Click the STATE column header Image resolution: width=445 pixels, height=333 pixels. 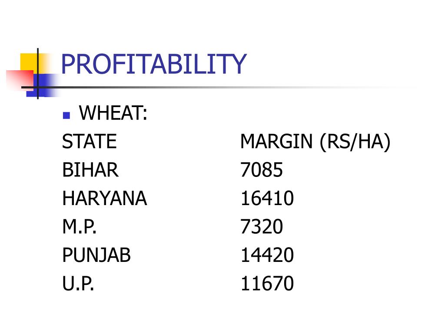(90, 141)
